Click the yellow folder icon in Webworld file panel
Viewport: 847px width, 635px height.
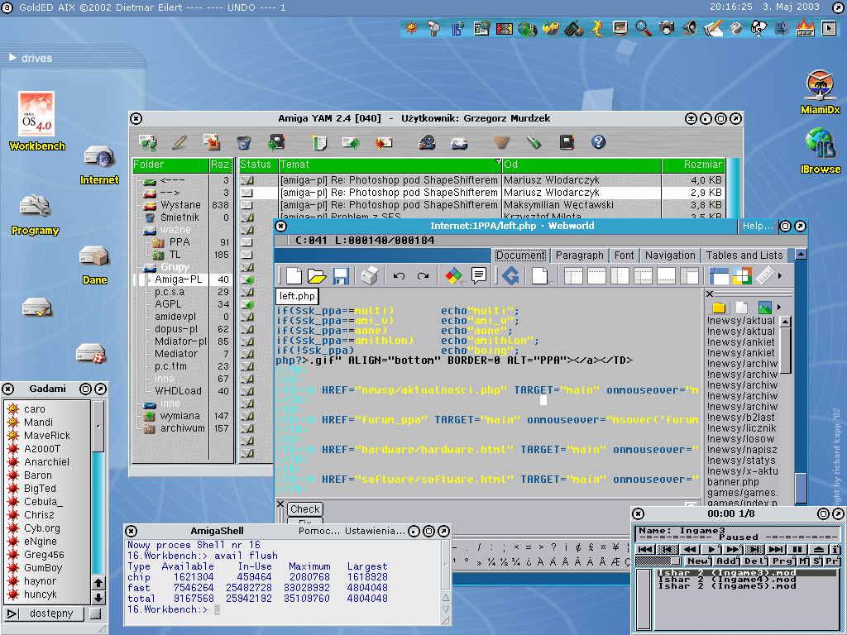[x=719, y=308]
